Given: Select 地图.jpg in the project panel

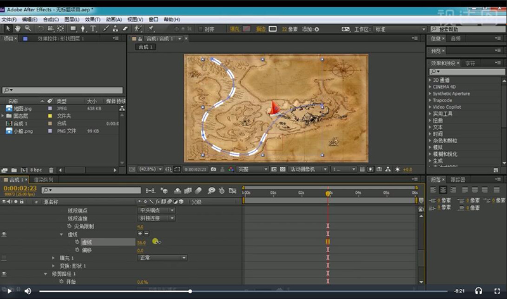Looking at the screenshot, I should [22, 108].
